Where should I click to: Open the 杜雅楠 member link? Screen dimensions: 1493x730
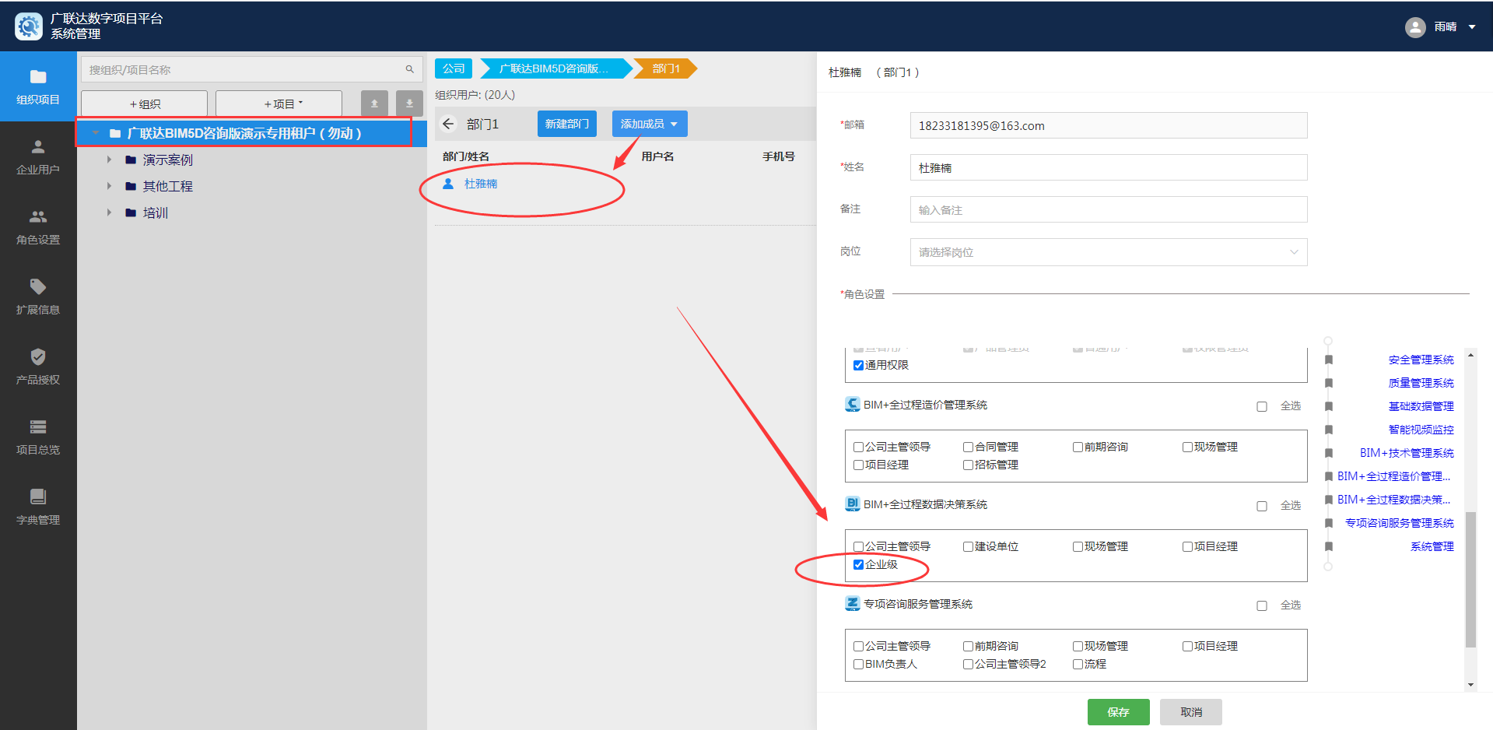(x=481, y=184)
